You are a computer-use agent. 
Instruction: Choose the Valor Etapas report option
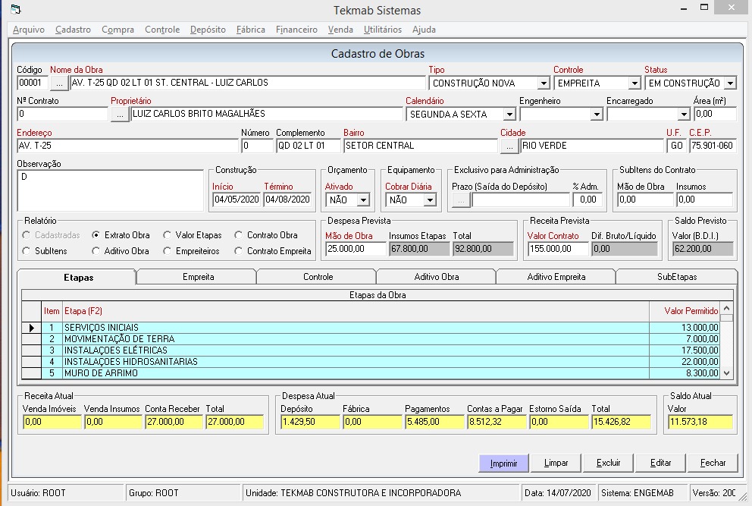(168, 235)
